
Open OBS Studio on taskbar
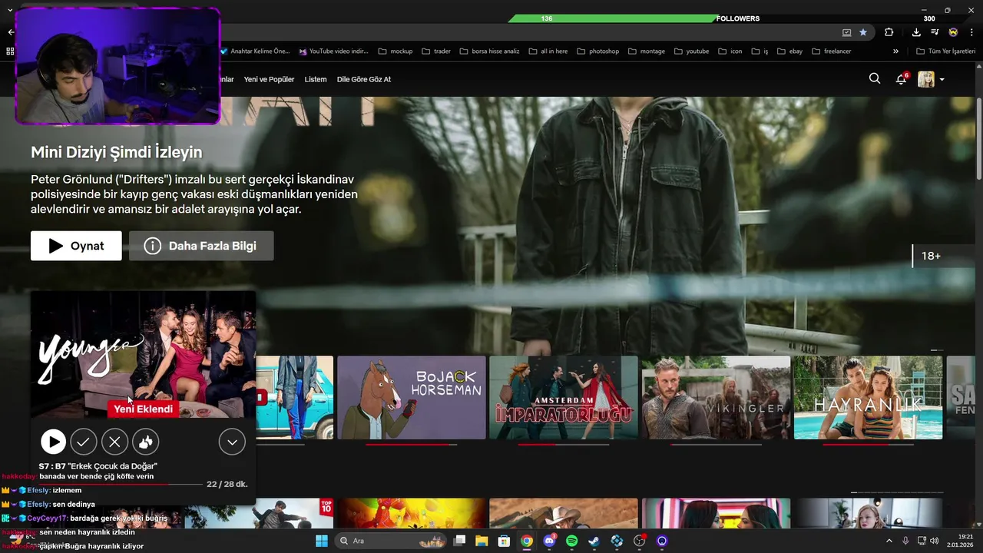point(639,541)
